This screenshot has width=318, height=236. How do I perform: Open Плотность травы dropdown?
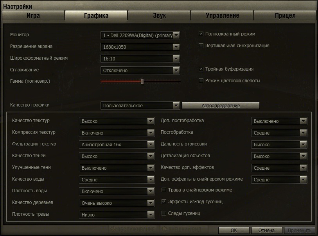coord(117,215)
